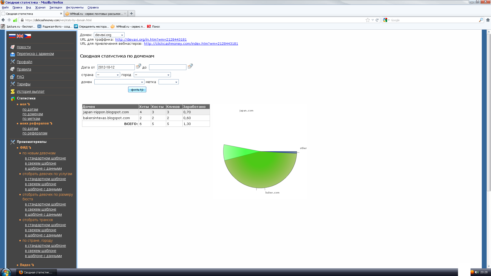The image size is (491, 276).
Task: Reload the page with refresh icon
Action: click(377, 20)
